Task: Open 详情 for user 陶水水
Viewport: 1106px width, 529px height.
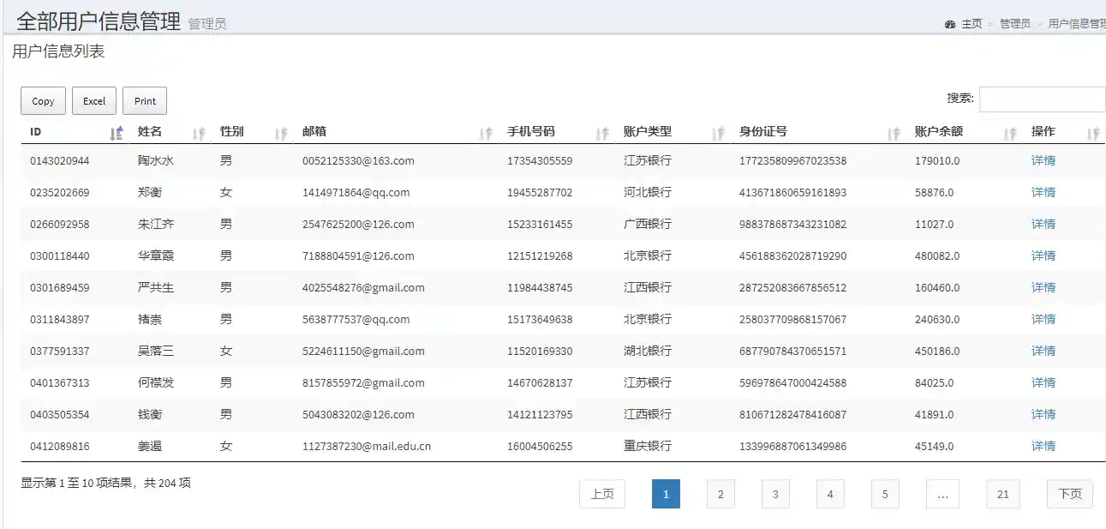Action: click(1043, 160)
